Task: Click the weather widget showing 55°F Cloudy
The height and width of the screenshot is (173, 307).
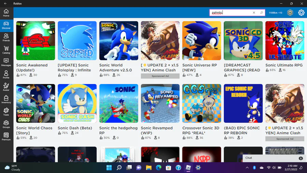Action: click(13, 168)
